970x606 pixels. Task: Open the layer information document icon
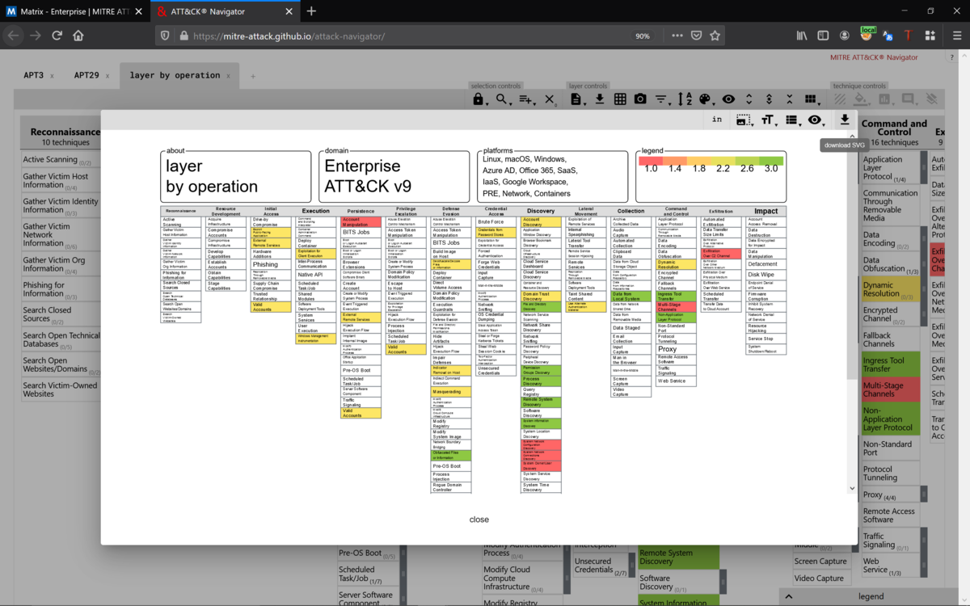[577, 99]
